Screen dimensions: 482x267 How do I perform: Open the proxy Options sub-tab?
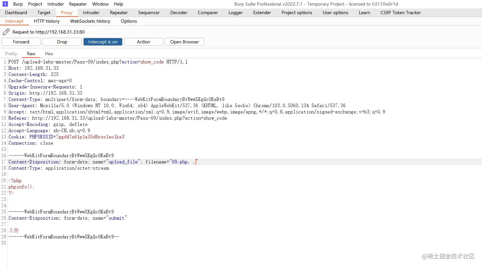(129, 21)
